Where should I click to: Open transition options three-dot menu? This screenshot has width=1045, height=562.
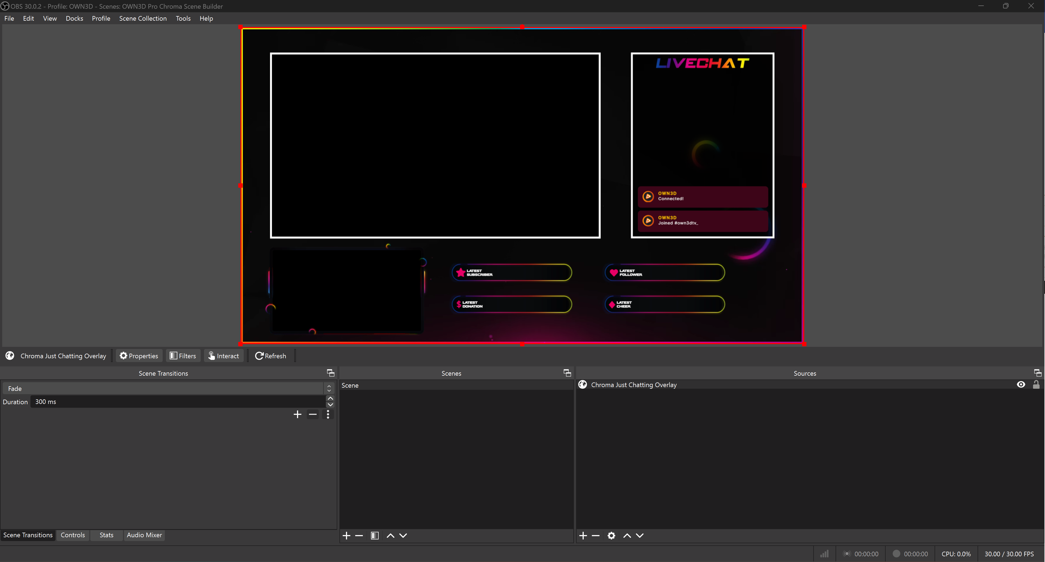coord(328,414)
